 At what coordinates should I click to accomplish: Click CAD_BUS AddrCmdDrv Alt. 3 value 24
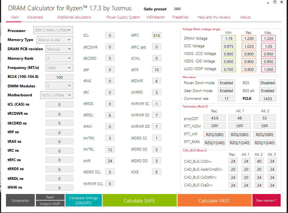coord(272,169)
